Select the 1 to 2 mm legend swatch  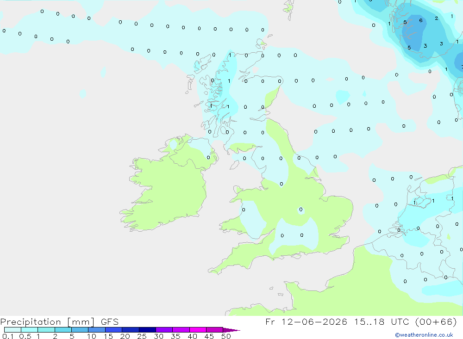46,330
